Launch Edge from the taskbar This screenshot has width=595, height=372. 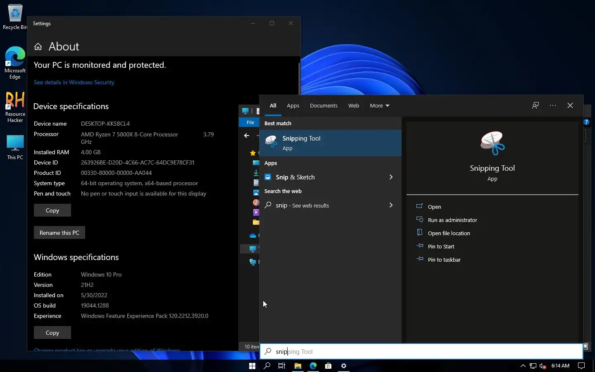313,366
